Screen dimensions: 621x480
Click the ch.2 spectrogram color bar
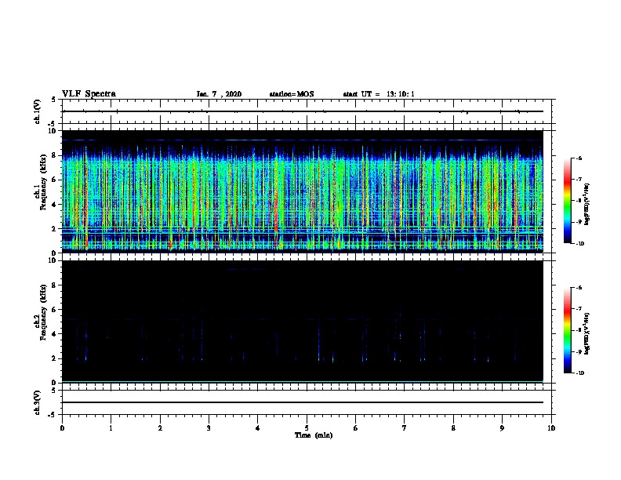(567, 330)
